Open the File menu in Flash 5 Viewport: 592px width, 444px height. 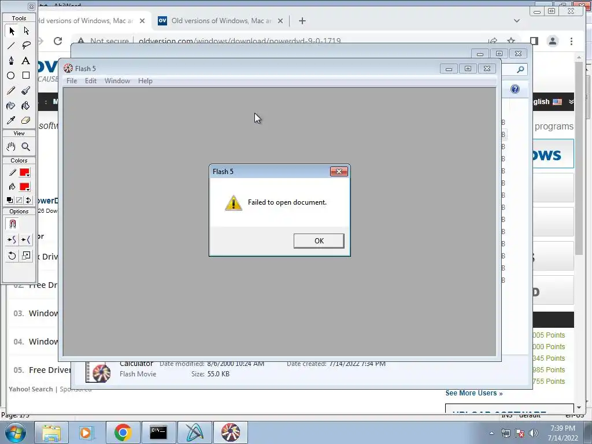pyautogui.click(x=72, y=81)
